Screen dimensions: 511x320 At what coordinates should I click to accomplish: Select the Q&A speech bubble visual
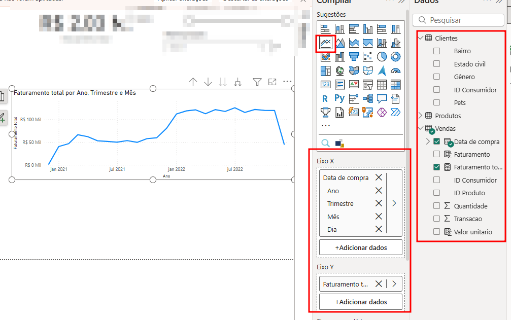[x=382, y=98]
